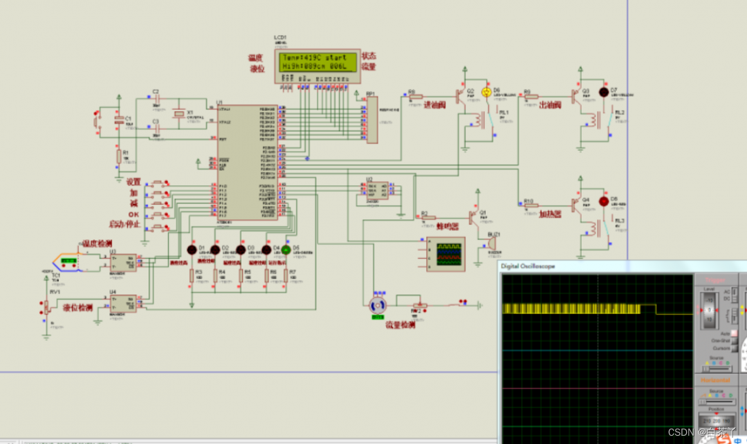
Task: Select LED D7 near 出油阀
Action: click(604, 92)
